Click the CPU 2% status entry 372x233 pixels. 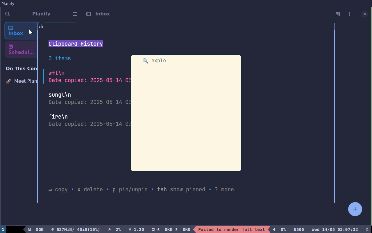(114, 230)
